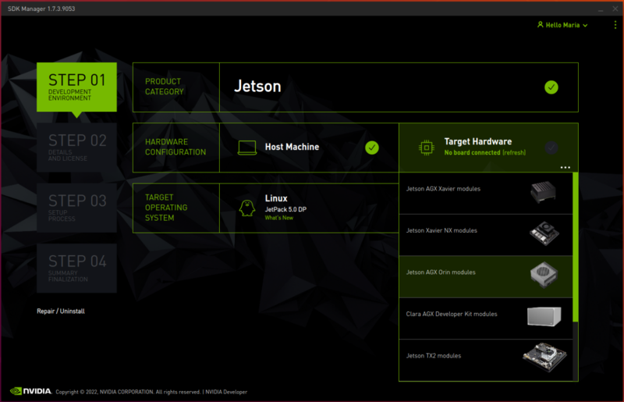Select Jetson TX2 modules
This screenshot has height=402, width=624.
pos(486,360)
